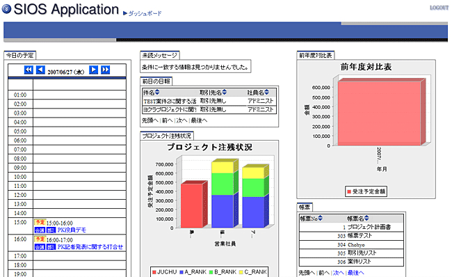Image resolution: width=452 pixels, height=277 pixels.
Task: Select the 今日の予定 tab
Action: [20, 55]
